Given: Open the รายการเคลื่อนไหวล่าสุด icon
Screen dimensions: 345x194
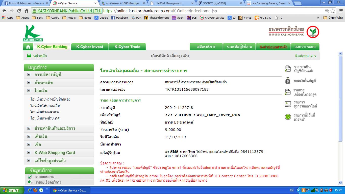Looking at the screenshot, I should click(288, 92).
